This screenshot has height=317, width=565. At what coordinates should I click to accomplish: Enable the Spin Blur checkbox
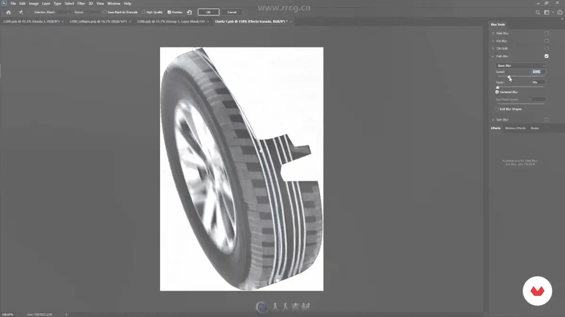click(547, 120)
